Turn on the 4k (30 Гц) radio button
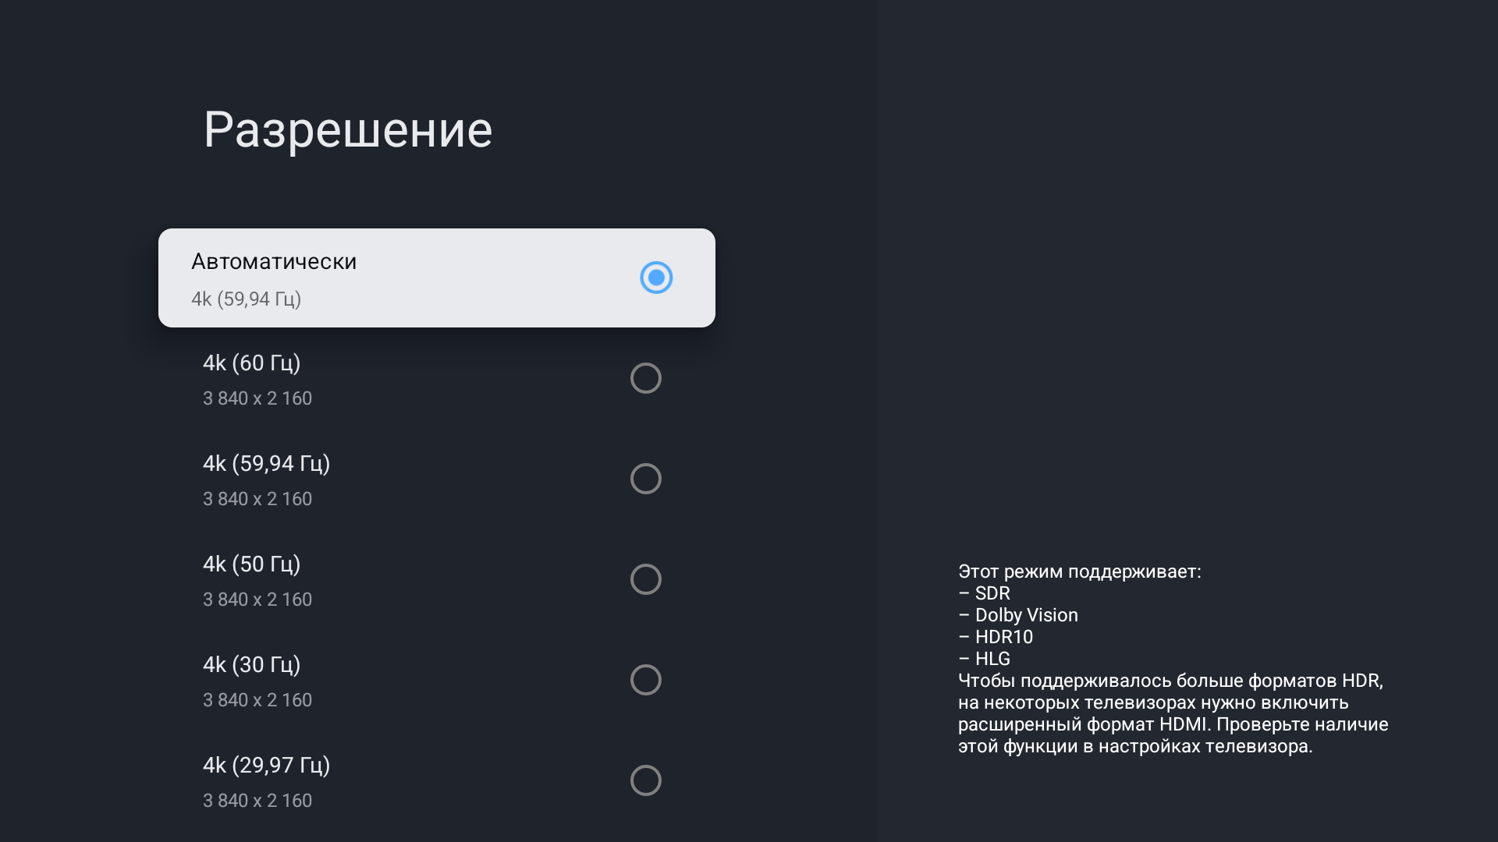Viewport: 1498px width, 842px height. 646,680
